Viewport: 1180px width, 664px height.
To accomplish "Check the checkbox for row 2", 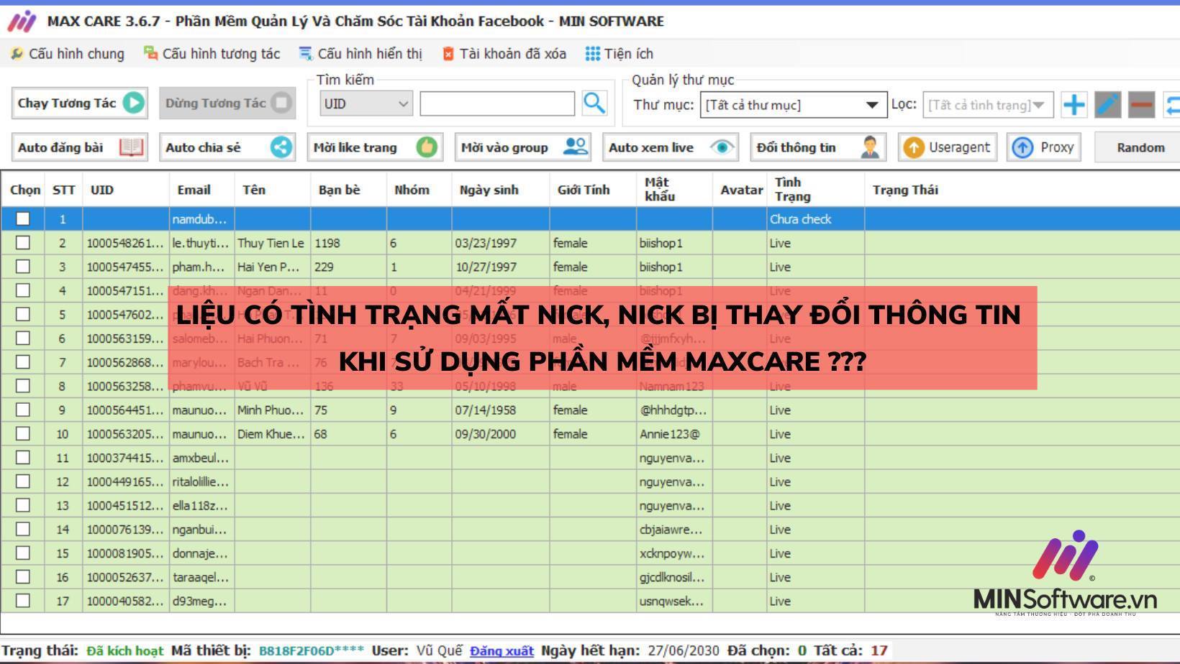I will (23, 243).
